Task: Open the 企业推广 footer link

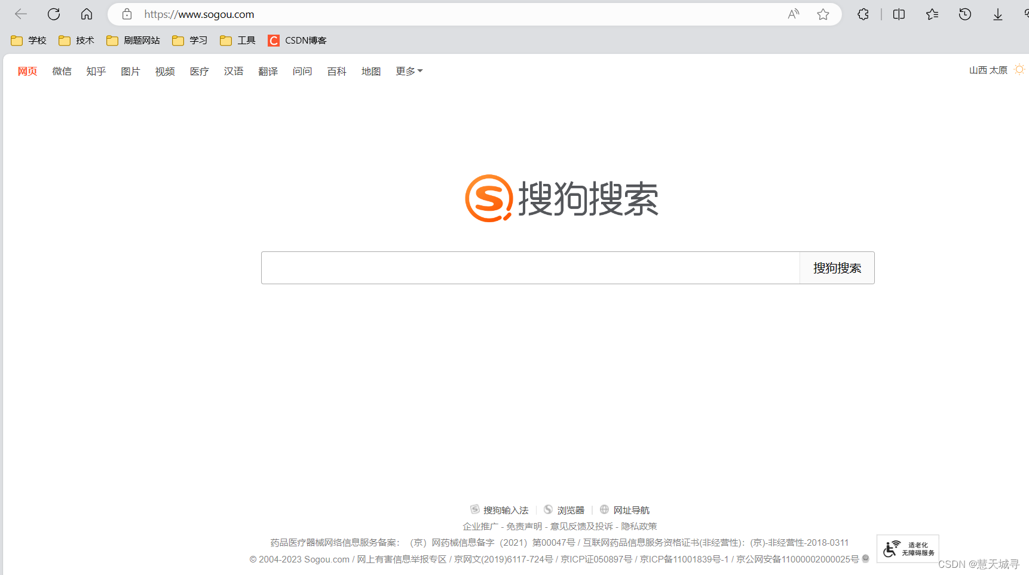Action: tap(480, 526)
